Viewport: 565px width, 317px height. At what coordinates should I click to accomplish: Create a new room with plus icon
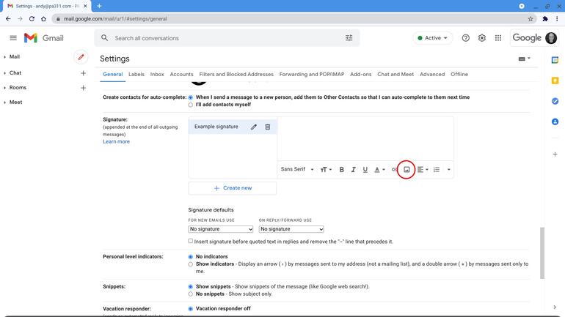tap(83, 88)
